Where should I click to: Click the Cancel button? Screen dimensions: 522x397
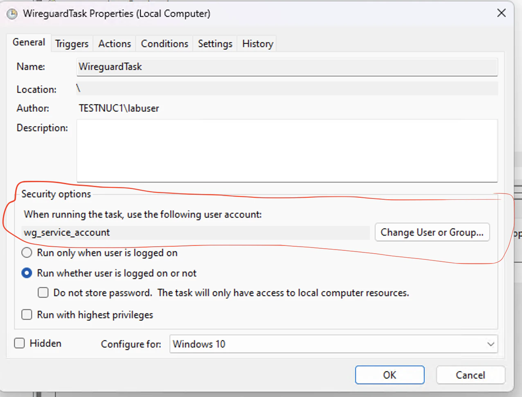[x=470, y=375]
